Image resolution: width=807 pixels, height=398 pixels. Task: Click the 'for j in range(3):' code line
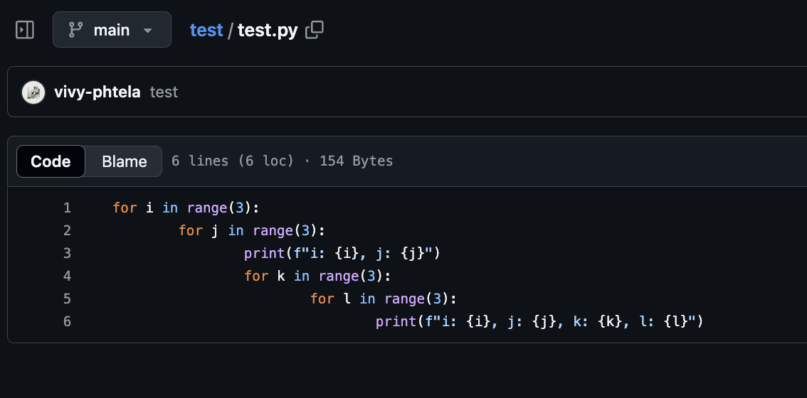tap(252, 231)
